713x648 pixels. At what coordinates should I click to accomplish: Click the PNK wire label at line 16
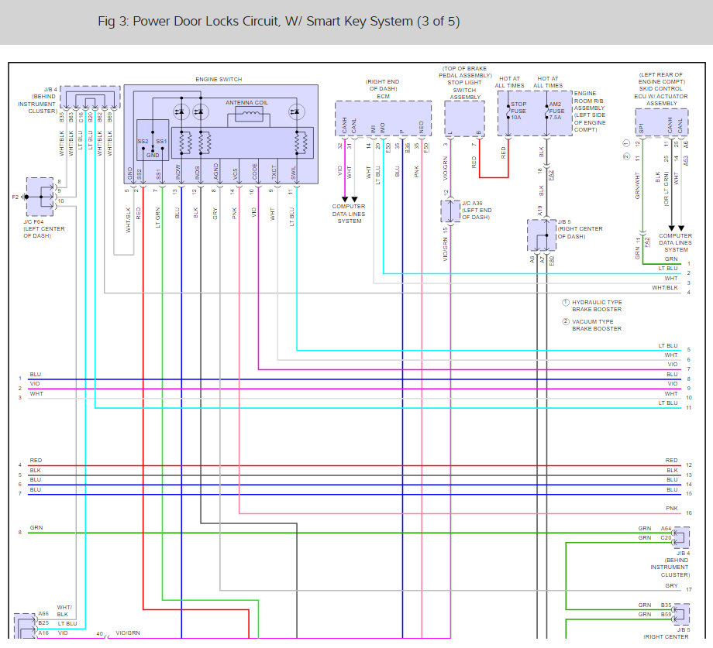tap(671, 509)
